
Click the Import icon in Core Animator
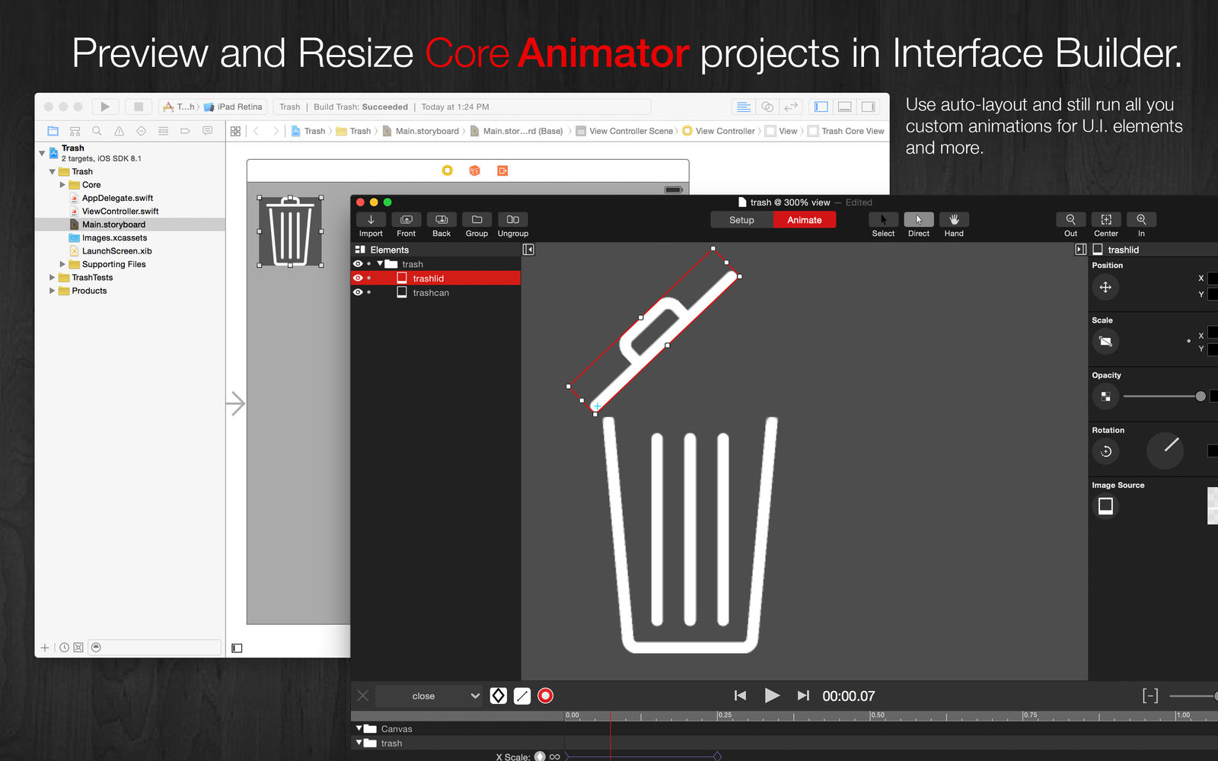coord(371,220)
